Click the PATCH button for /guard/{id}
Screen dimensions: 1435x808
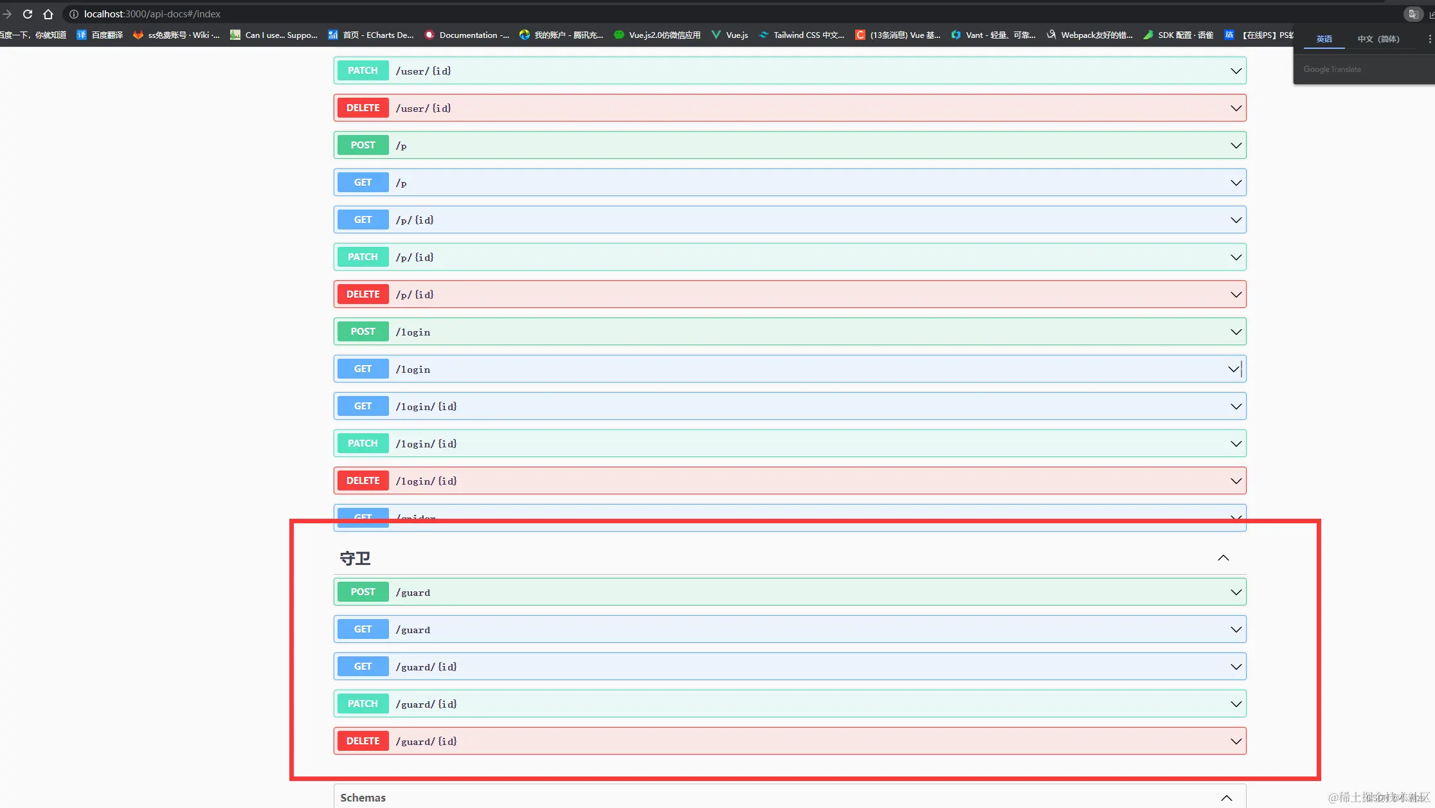pyautogui.click(x=363, y=704)
